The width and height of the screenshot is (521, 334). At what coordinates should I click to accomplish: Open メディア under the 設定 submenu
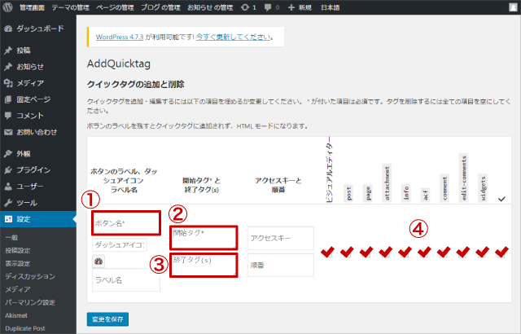pyautogui.click(x=18, y=289)
